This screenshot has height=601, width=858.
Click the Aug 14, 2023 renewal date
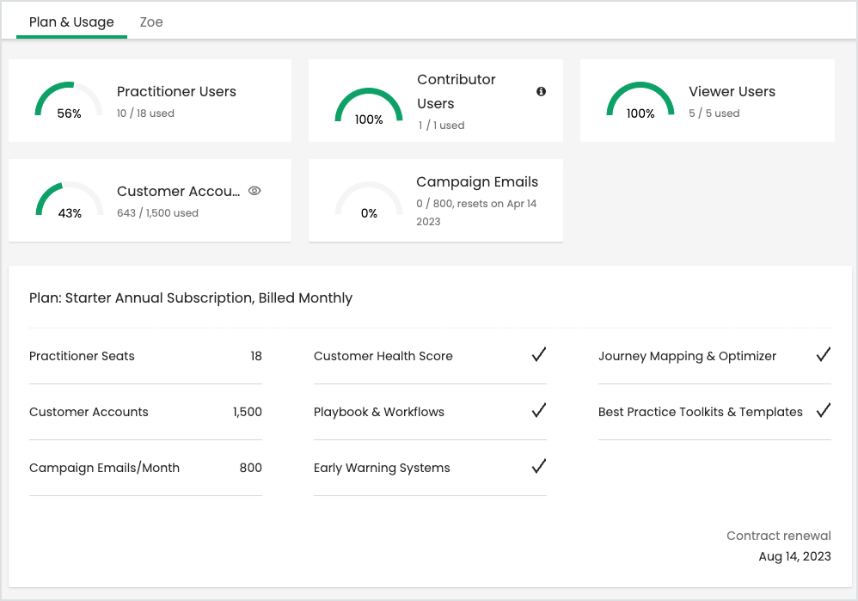794,556
